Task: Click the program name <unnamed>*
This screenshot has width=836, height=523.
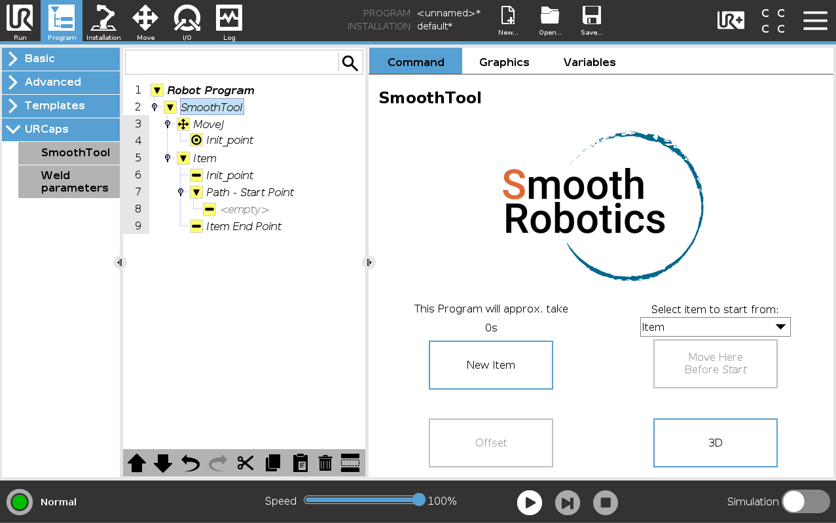Action: point(448,13)
